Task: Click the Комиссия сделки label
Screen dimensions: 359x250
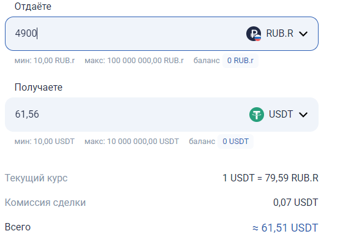Action: (45, 202)
